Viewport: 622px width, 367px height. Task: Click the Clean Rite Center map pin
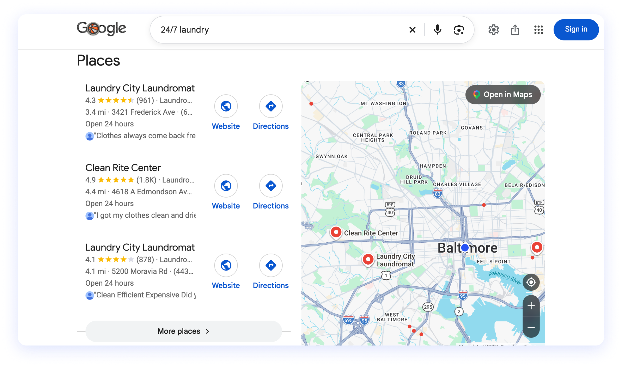tap(336, 233)
